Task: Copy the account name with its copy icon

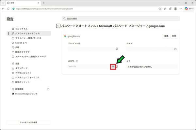Action: [x=117, y=49]
